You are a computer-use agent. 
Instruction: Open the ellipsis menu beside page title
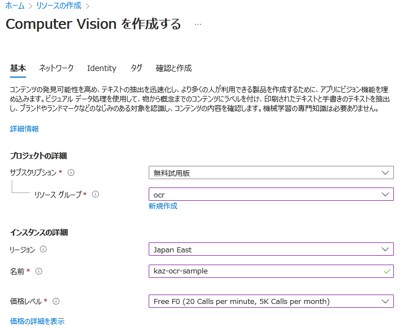[198, 24]
